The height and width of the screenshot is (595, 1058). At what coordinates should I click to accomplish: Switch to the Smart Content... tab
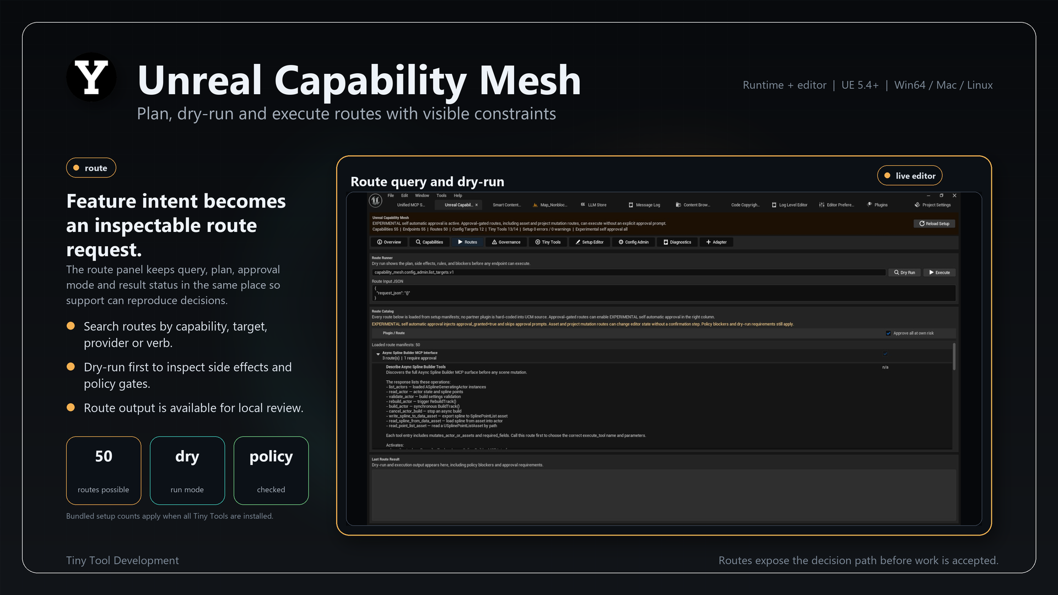(506, 205)
